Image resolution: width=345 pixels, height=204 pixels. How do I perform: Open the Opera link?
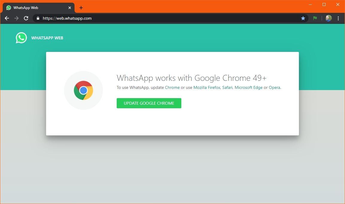274,87
